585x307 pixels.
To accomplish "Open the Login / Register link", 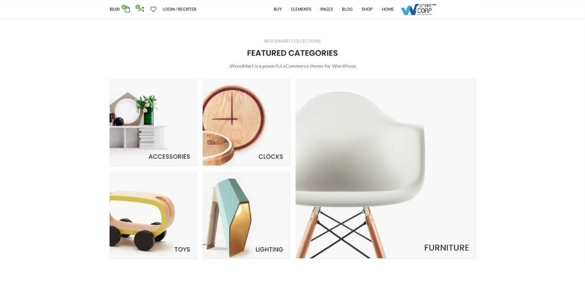I will point(179,9).
